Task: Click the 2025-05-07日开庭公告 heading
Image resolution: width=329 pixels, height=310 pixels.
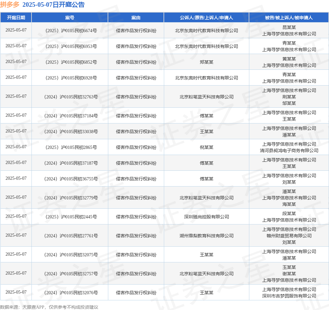Action: pos(54,5)
